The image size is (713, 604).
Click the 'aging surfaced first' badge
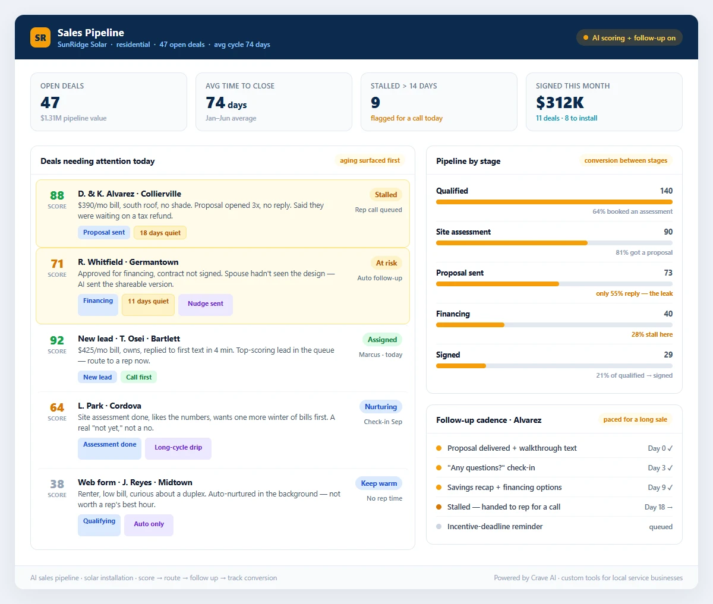(370, 160)
